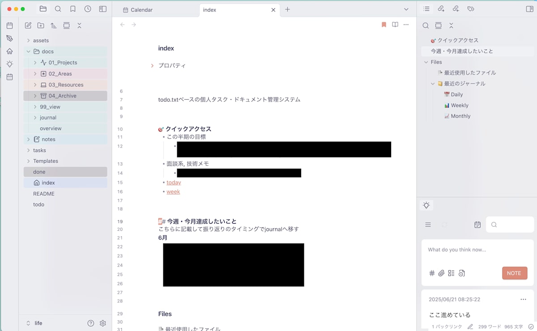Insert a tag with # icon
537x331 pixels.
(x=432, y=273)
